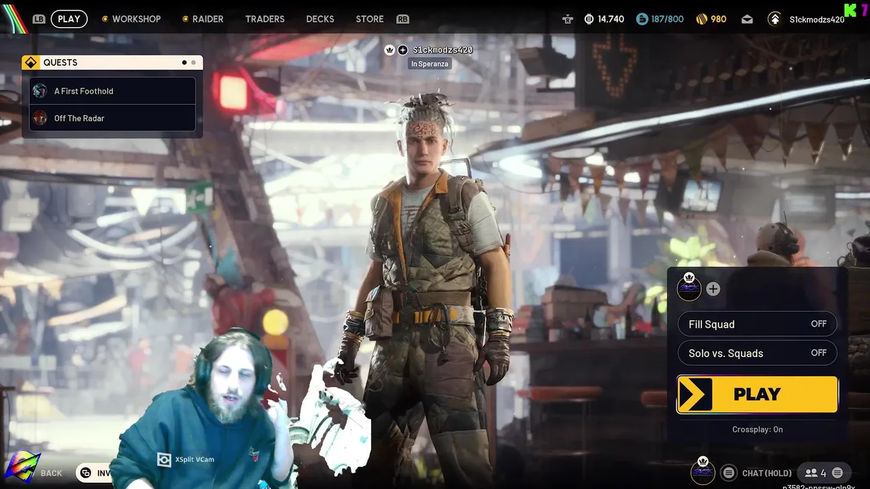
Task: Open the PLAY tab
Action: (x=69, y=19)
